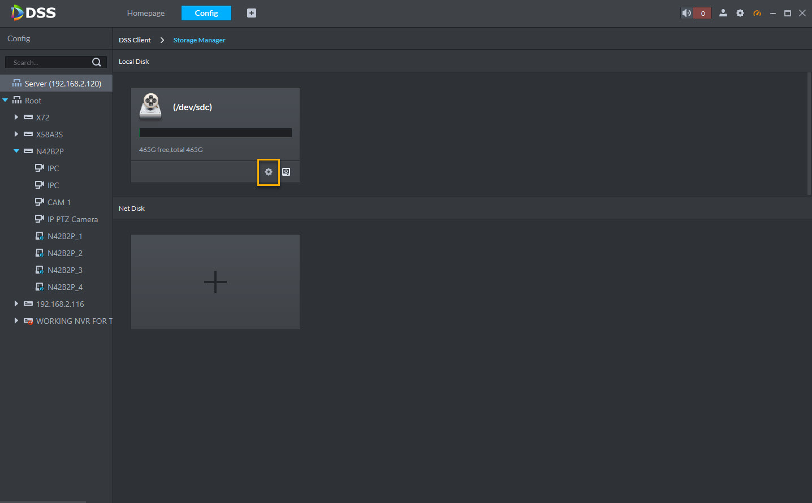Select the N42B2P_4 channel
812x503 pixels.
point(64,287)
